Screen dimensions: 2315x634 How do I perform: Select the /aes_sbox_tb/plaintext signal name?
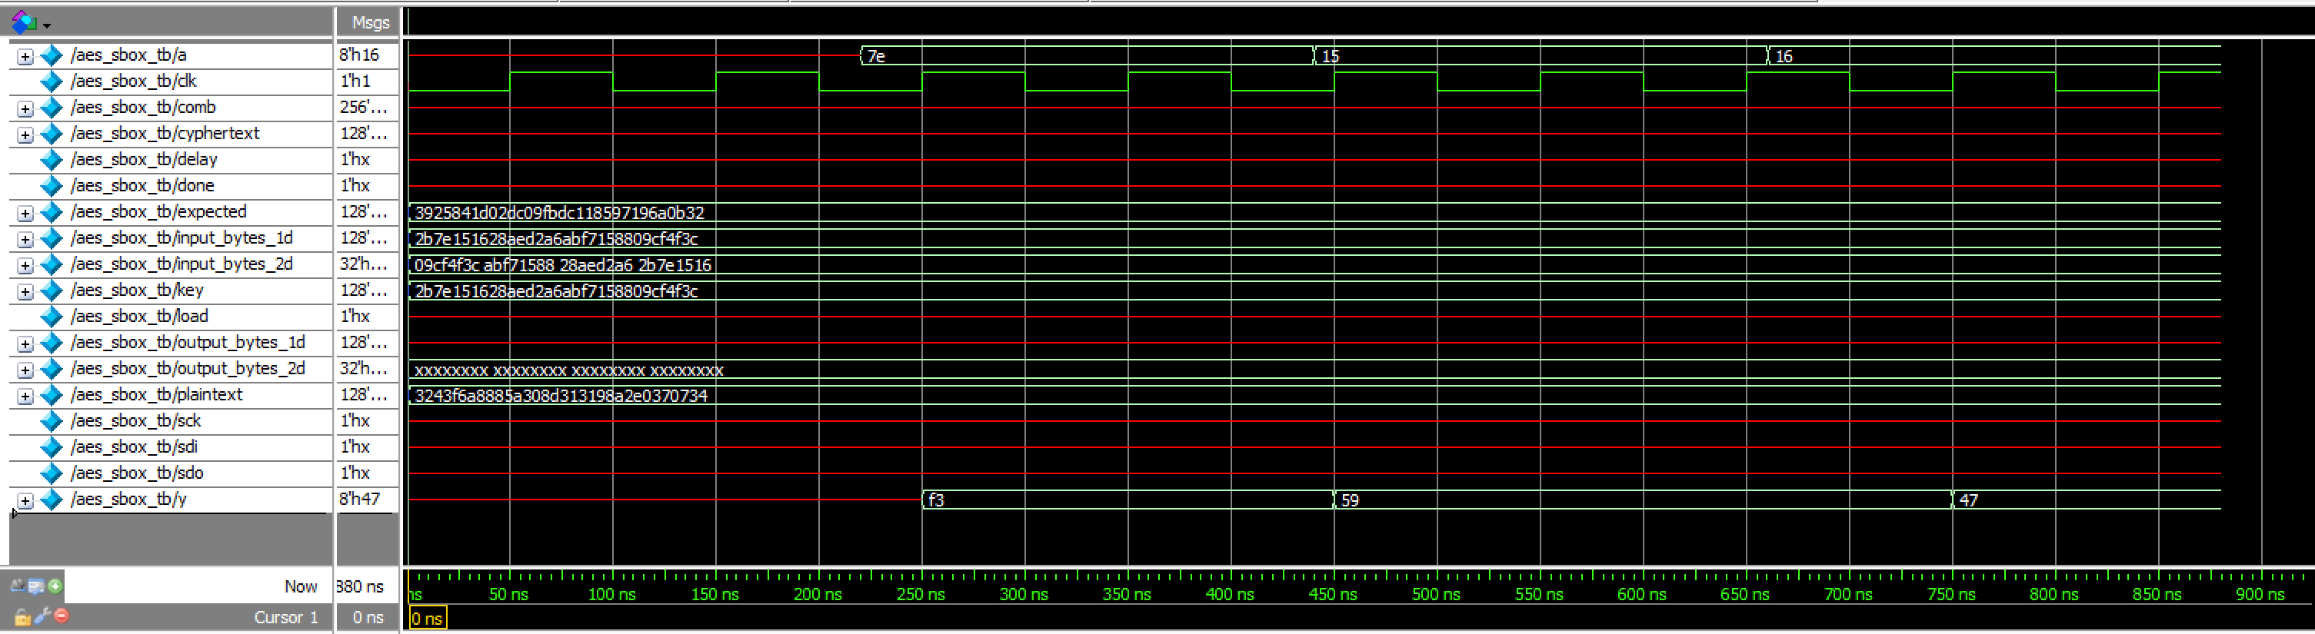point(156,395)
